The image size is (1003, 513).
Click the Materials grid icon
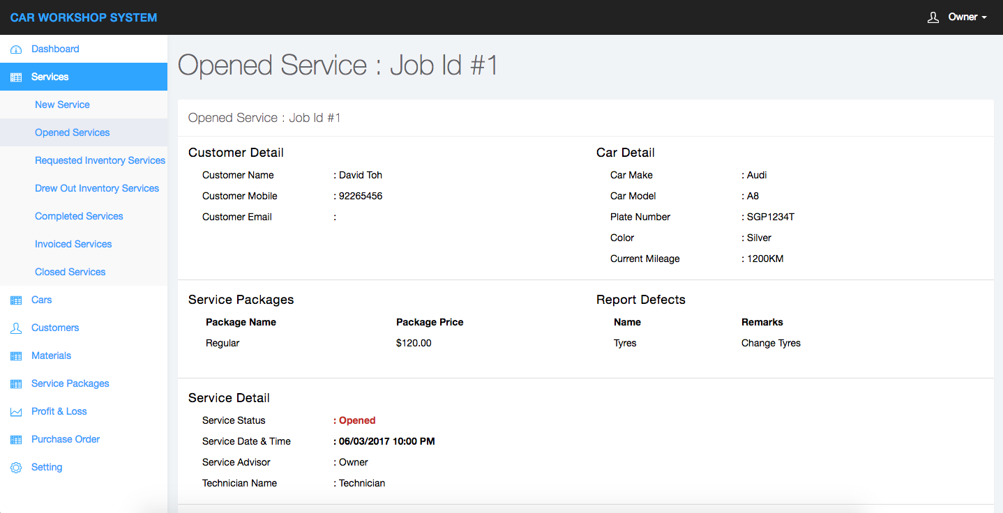(x=16, y=356)
